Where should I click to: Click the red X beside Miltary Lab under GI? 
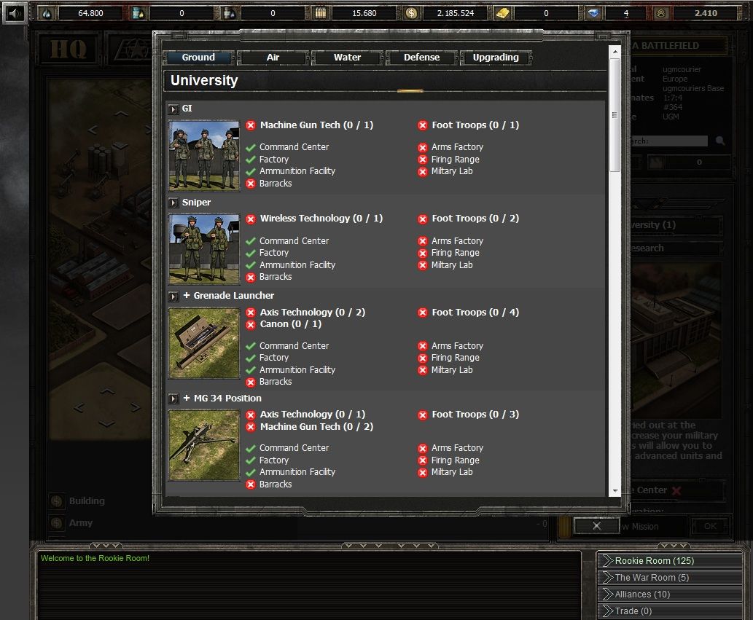click(423, 171)
